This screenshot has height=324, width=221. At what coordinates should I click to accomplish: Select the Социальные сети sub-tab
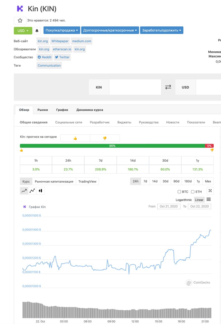tap(69, 122)
